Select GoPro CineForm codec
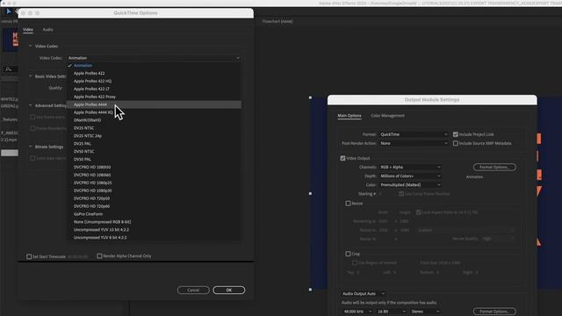The image size is (562, 316). click(154, 214)
